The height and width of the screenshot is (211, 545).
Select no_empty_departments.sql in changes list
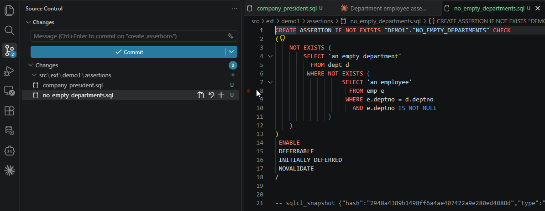point(78,95)
